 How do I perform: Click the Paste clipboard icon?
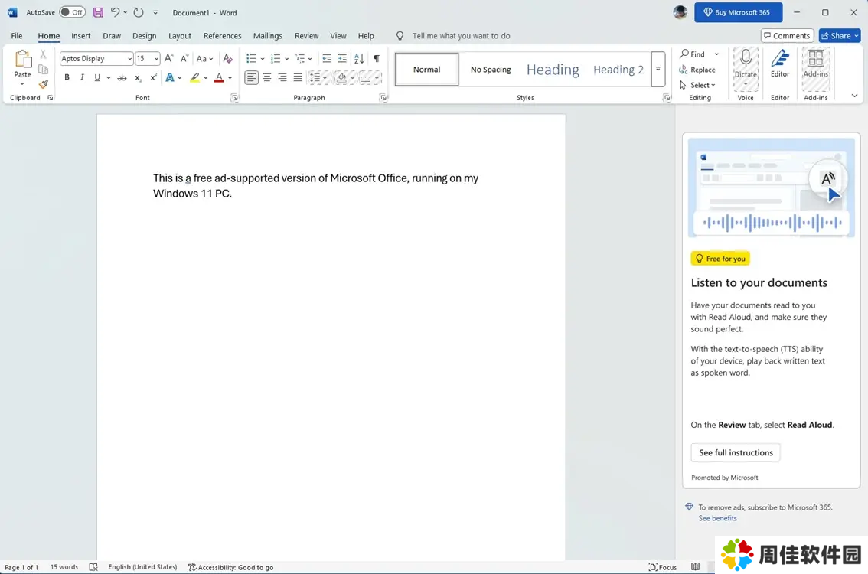[23, 60]
